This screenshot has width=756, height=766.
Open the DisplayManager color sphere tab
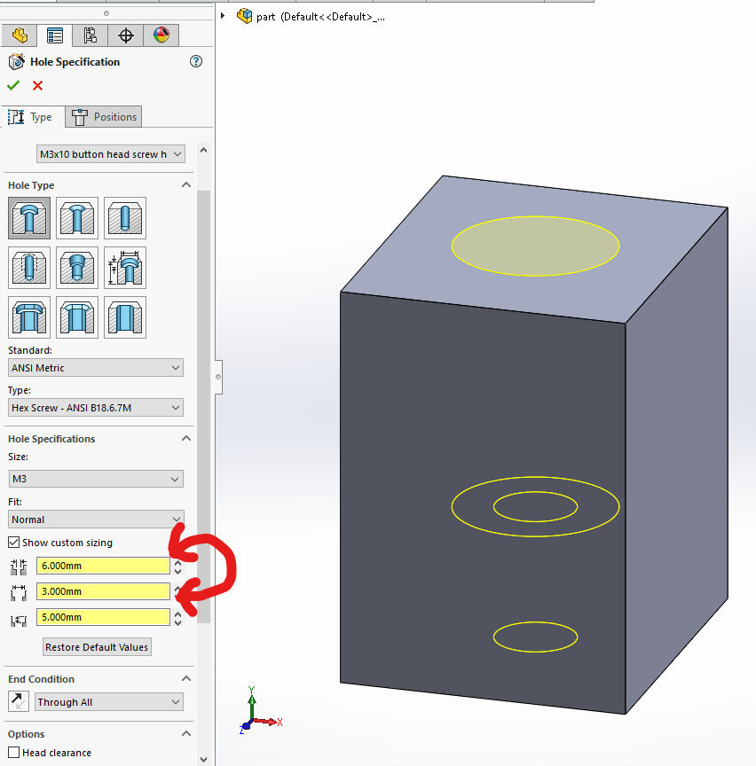tap(161, 35)
